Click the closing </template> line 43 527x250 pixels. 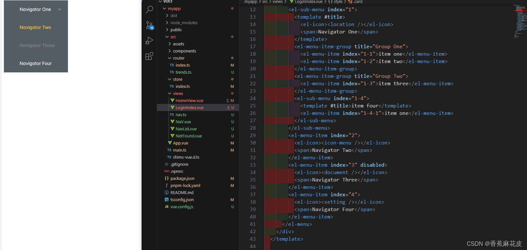(x=287, y=239)
